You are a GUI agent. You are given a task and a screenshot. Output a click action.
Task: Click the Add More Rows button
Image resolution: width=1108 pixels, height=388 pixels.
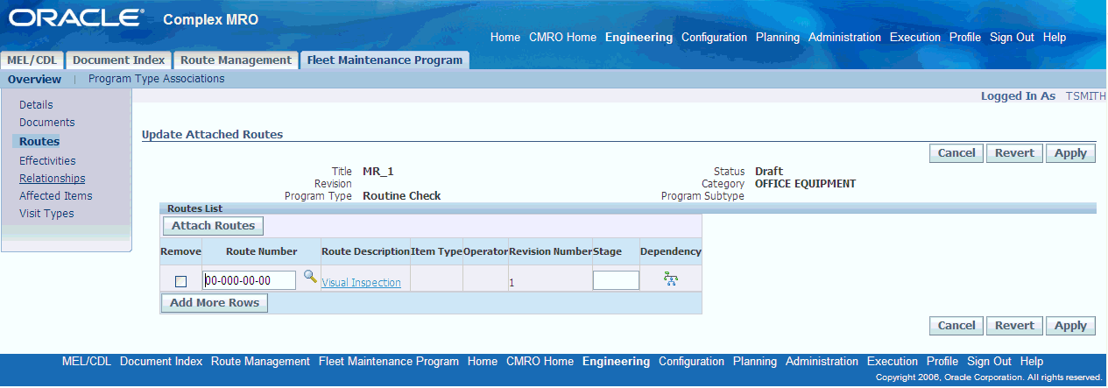(x=215, y=303)
